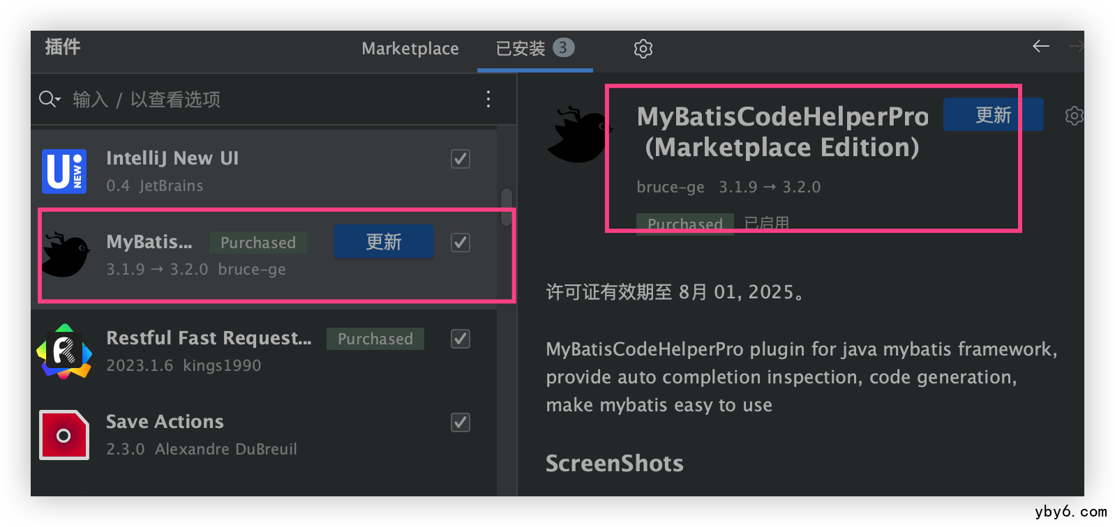The width and height of the screenshot is (1115, 527).
Task: Click the Restful Fast Request plugin icon
Action: (x=64, y=351)
